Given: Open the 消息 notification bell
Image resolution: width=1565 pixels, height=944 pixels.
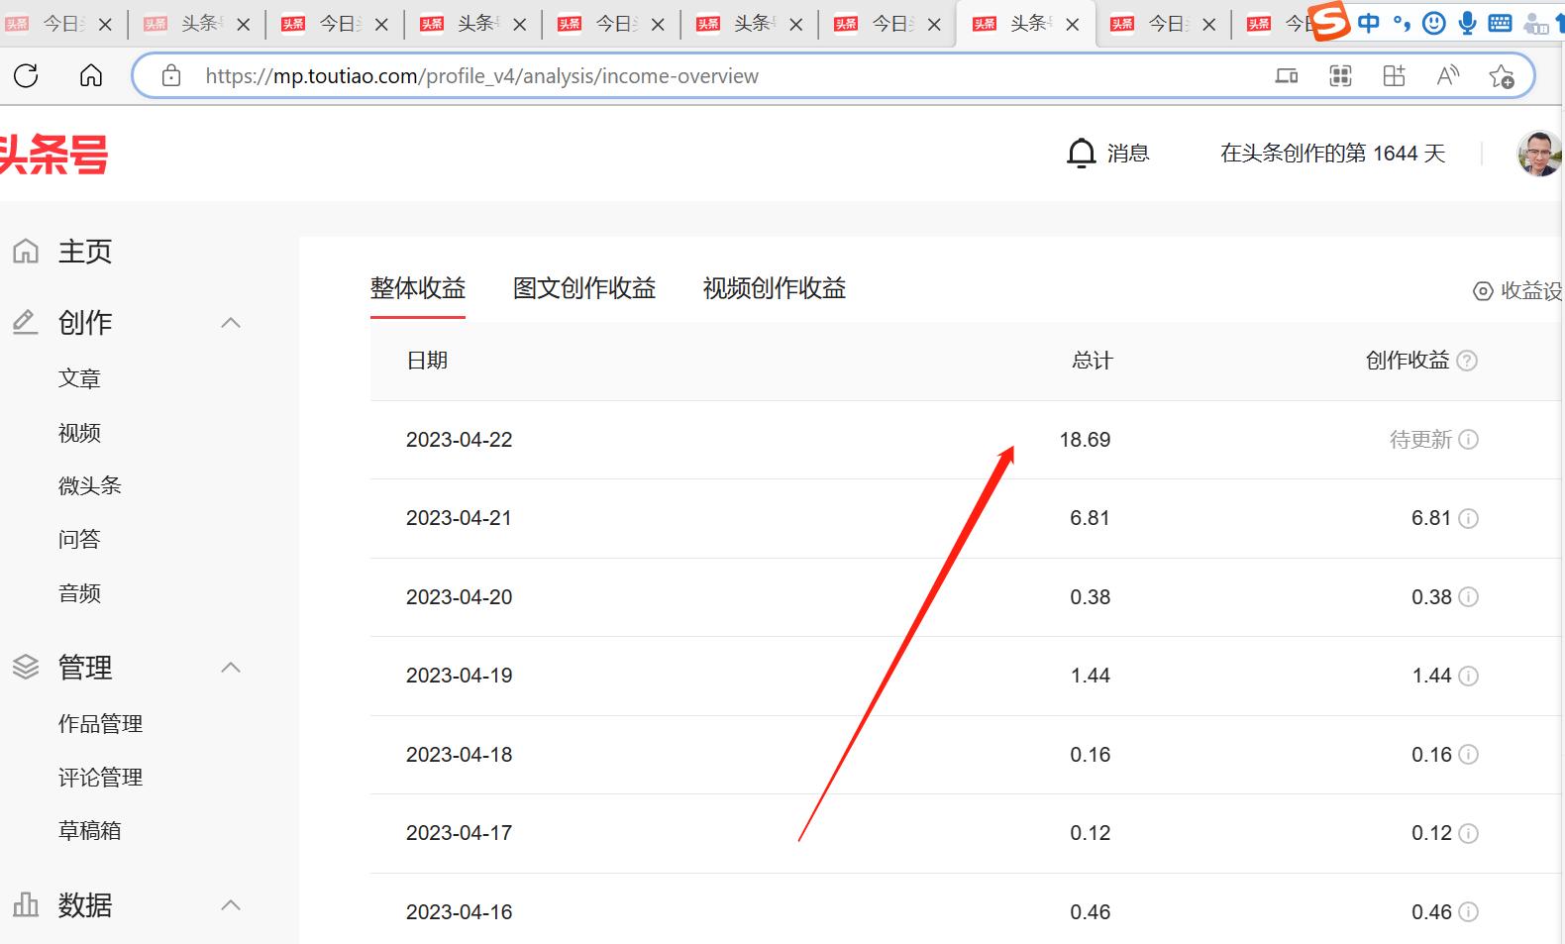Looking at the screenshot, I should pyautogui.click(x=1081, y=154).
